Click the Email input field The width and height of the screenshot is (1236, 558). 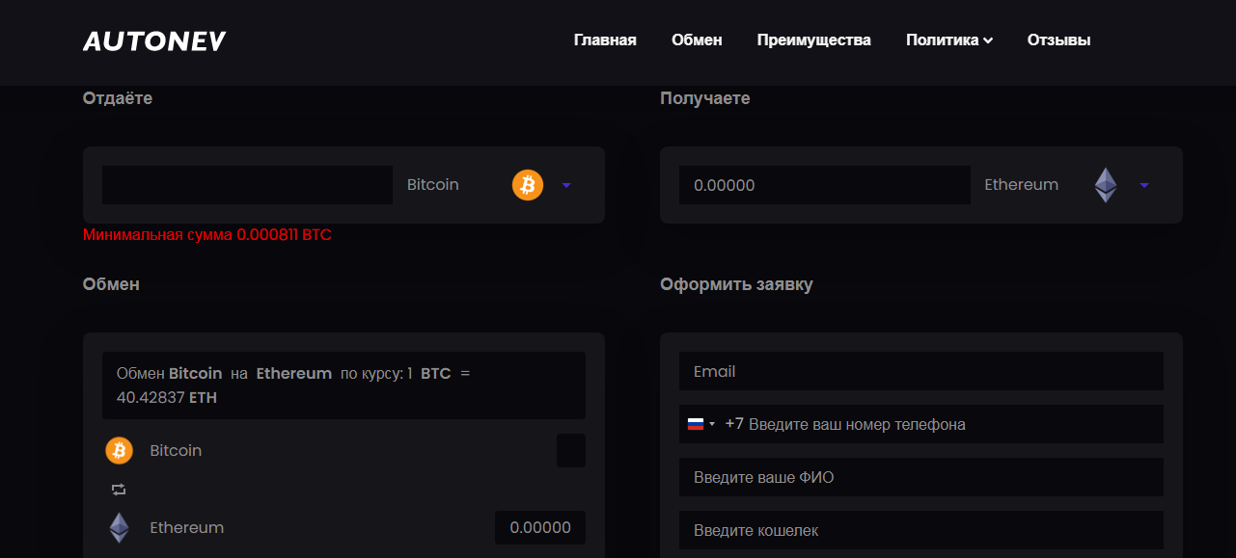pyautogui.click(x=920, y=371)
